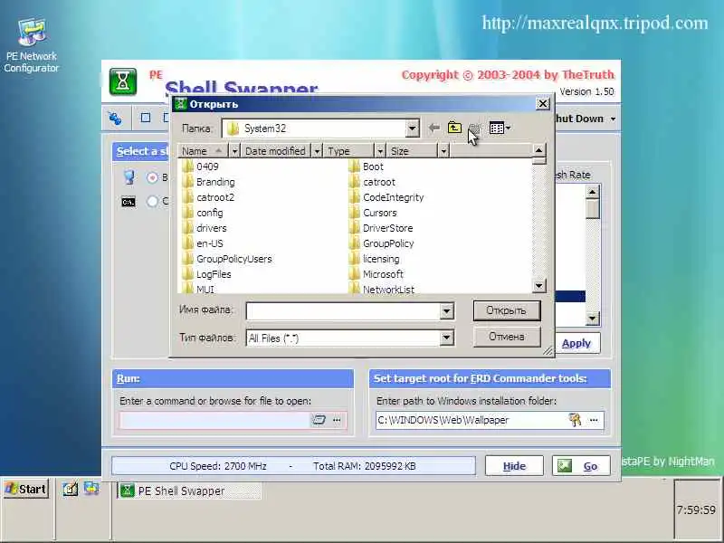Open the licensing folder

(x=375, y=259)
